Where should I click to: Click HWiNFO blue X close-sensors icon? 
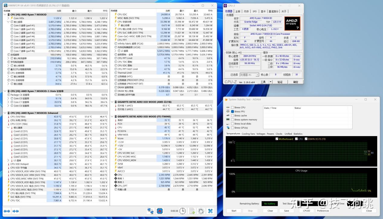211,211
